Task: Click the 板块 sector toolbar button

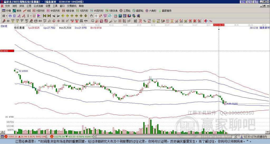Action: tap(17, 11)
